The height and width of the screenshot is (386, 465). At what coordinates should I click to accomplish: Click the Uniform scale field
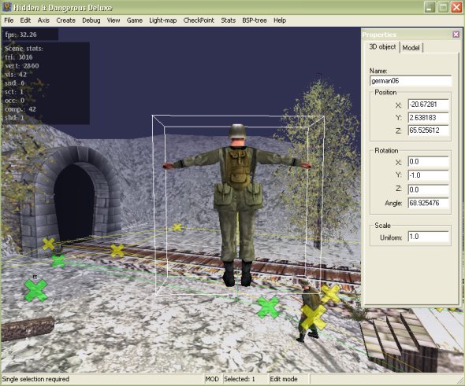click(x=428, y=237)
